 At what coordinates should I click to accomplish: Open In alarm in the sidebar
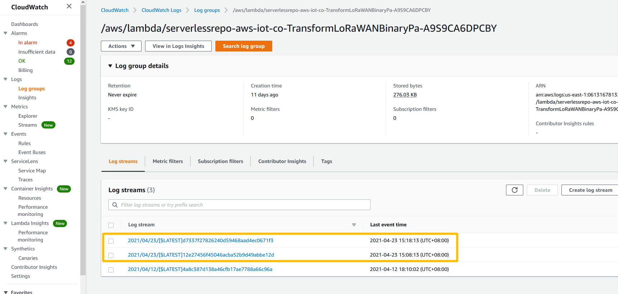pyautogui.click(x=28, y=42)
